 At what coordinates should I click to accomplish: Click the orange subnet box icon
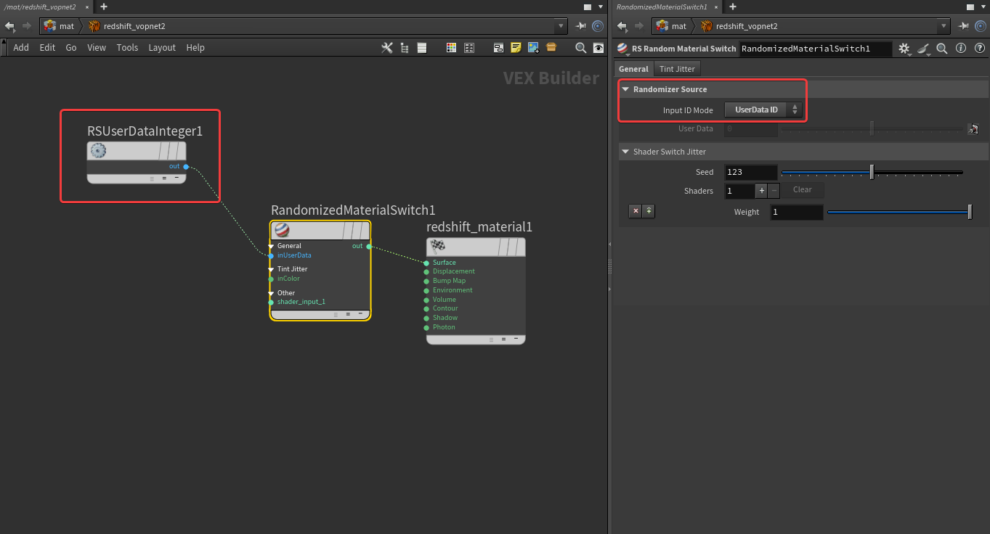551,47
